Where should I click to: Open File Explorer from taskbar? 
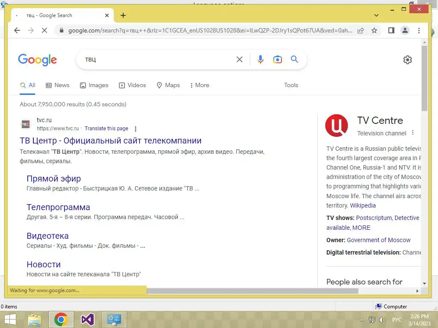click(35, 319)
